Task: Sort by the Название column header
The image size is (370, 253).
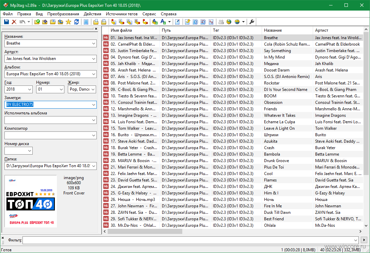Action: [287, 30]
